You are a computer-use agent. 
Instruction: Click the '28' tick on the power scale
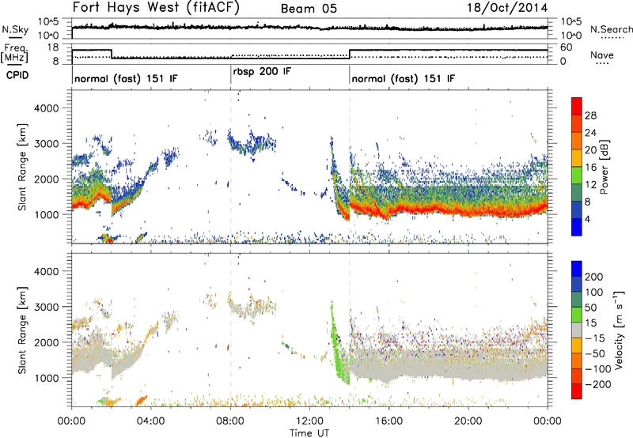click(590, 115)
